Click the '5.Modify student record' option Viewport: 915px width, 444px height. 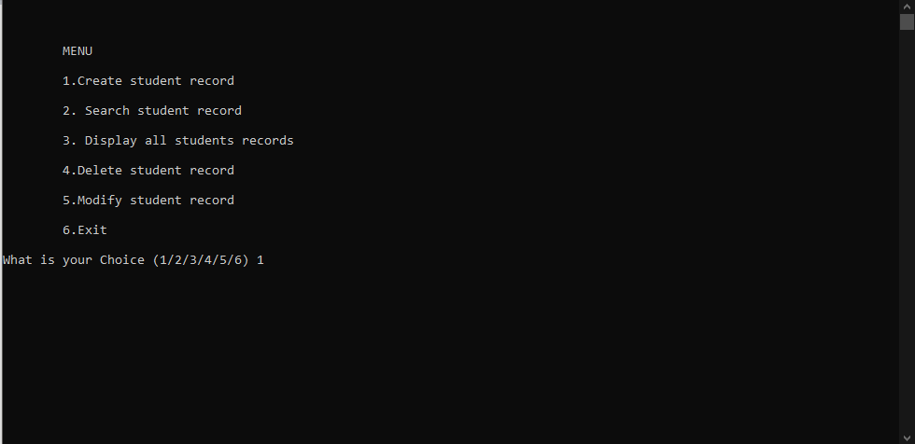[x=148, y=200]
